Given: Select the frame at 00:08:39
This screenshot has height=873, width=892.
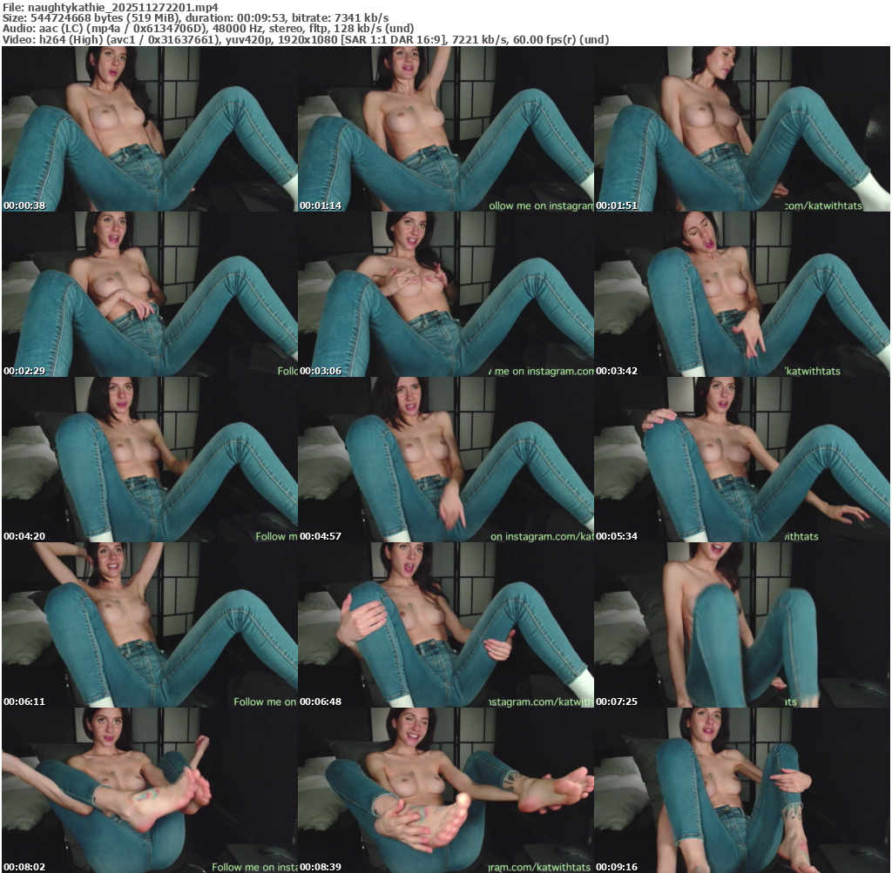Looking at the screenshot, I should 445,789.
